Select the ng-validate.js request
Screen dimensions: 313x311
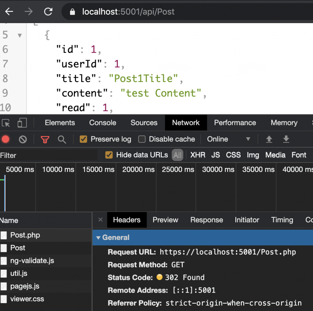pyautogui.click(x=46, y=261)
